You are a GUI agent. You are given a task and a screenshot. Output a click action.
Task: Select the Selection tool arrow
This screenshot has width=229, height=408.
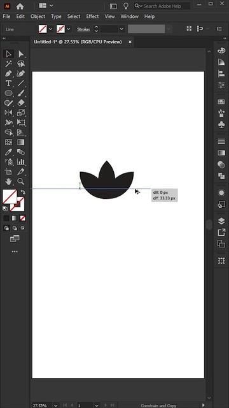8,54
